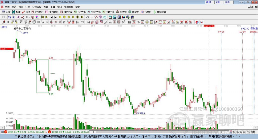
Task: Open the 六角形 hexagon tool
Action: (146, 12)
